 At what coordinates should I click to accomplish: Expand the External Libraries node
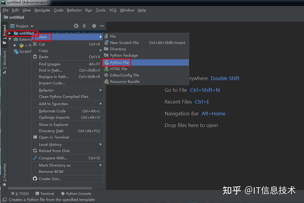click(10, 39)
